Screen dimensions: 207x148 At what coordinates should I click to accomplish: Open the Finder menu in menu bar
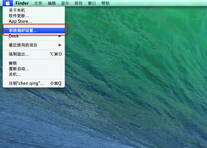pyautogui.click(x=22, y=3)
